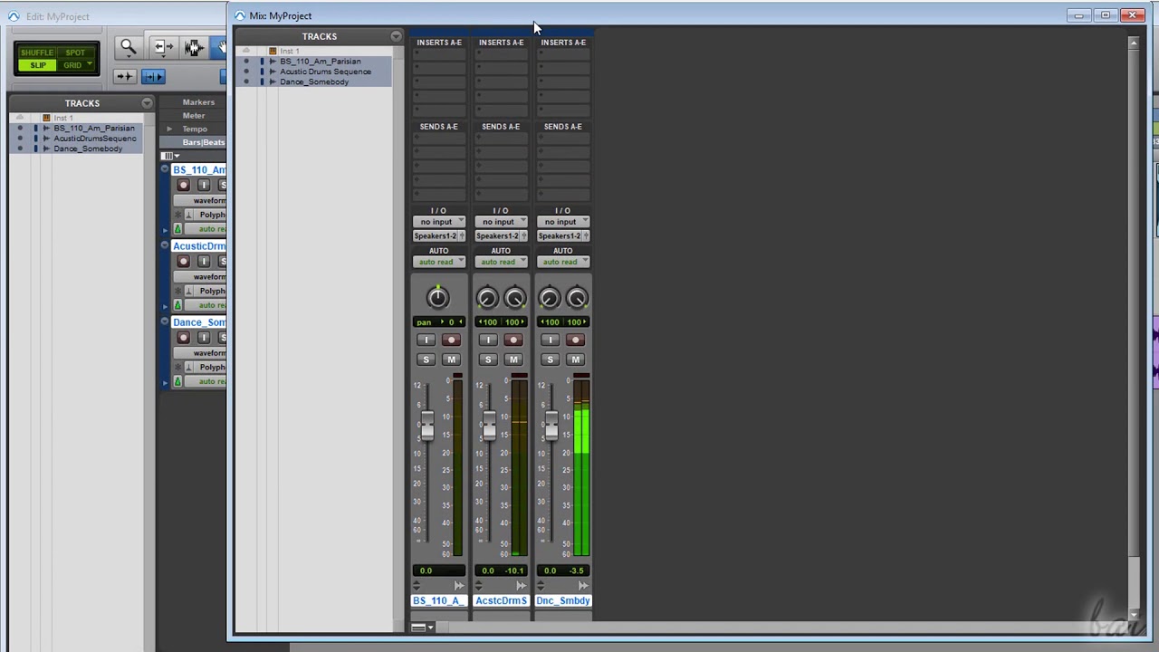The height and width of the screenshot is (652, 1159).
Task: Open auto read automation mode on Dnc_Smbdy channel
Action: 563,262
